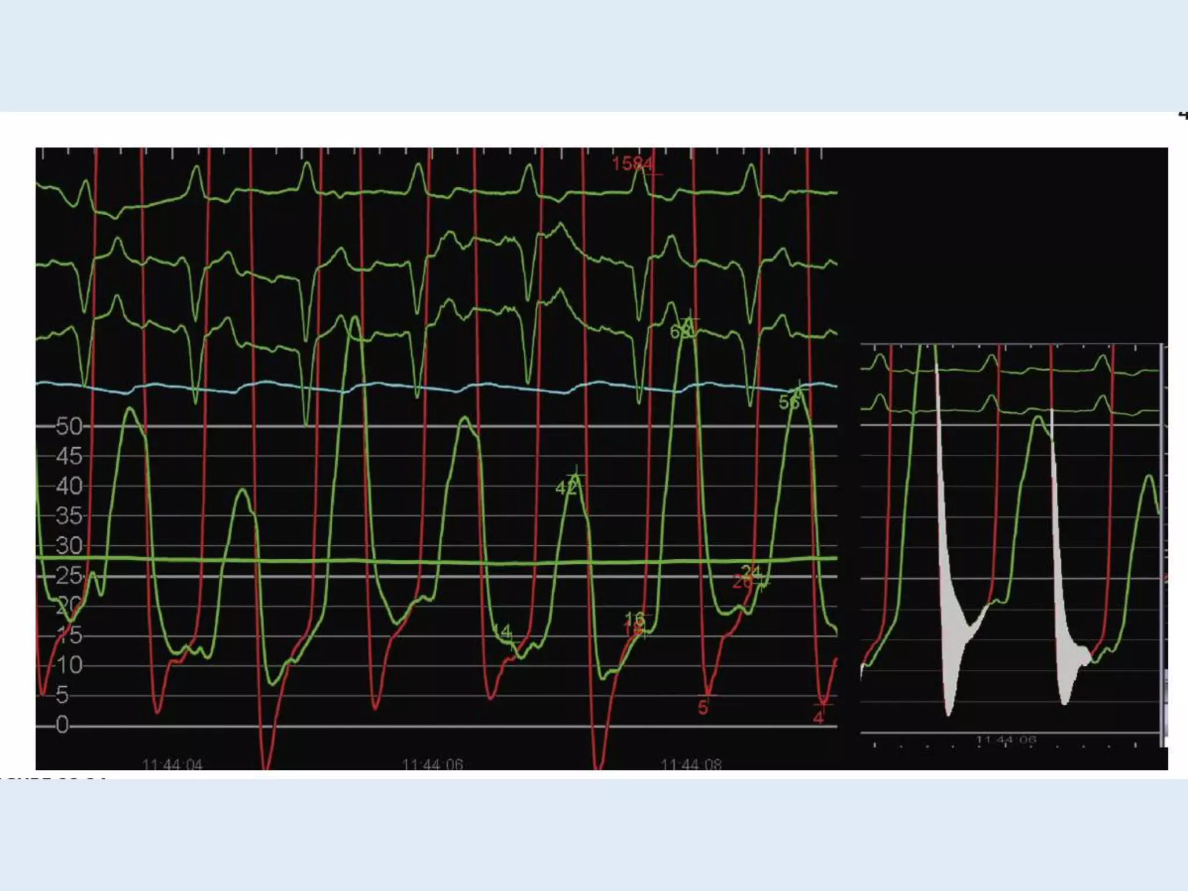
Task: Click the 11:44:08 timestamp in main tracing
Action: pyautogui.click(x=691, y=765)
